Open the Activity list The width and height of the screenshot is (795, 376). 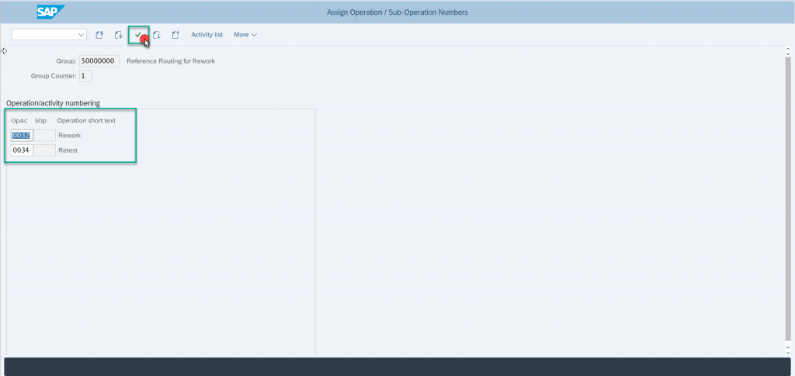click(x=207, y=35)
